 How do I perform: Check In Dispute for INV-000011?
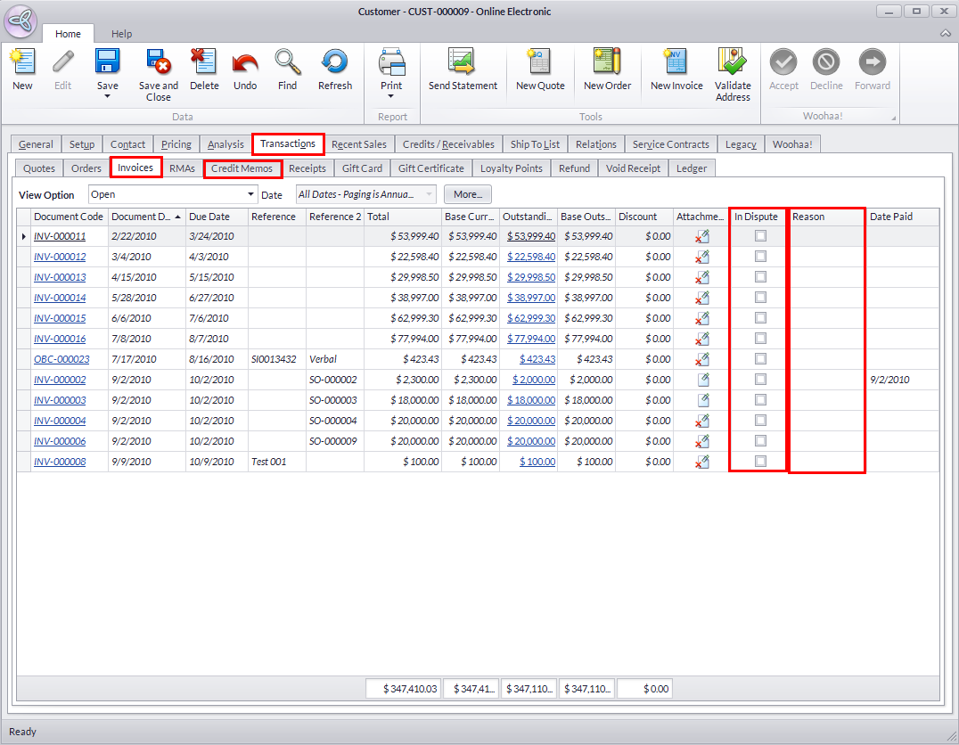coord(760,236)
